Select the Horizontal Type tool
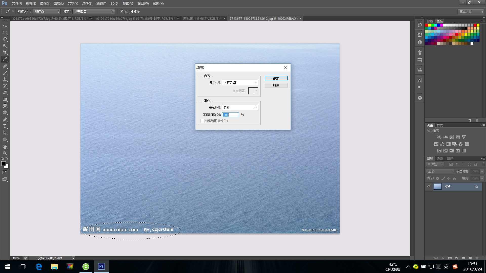Viewport: 486px width, 273px height. click(x=5, y=126)
